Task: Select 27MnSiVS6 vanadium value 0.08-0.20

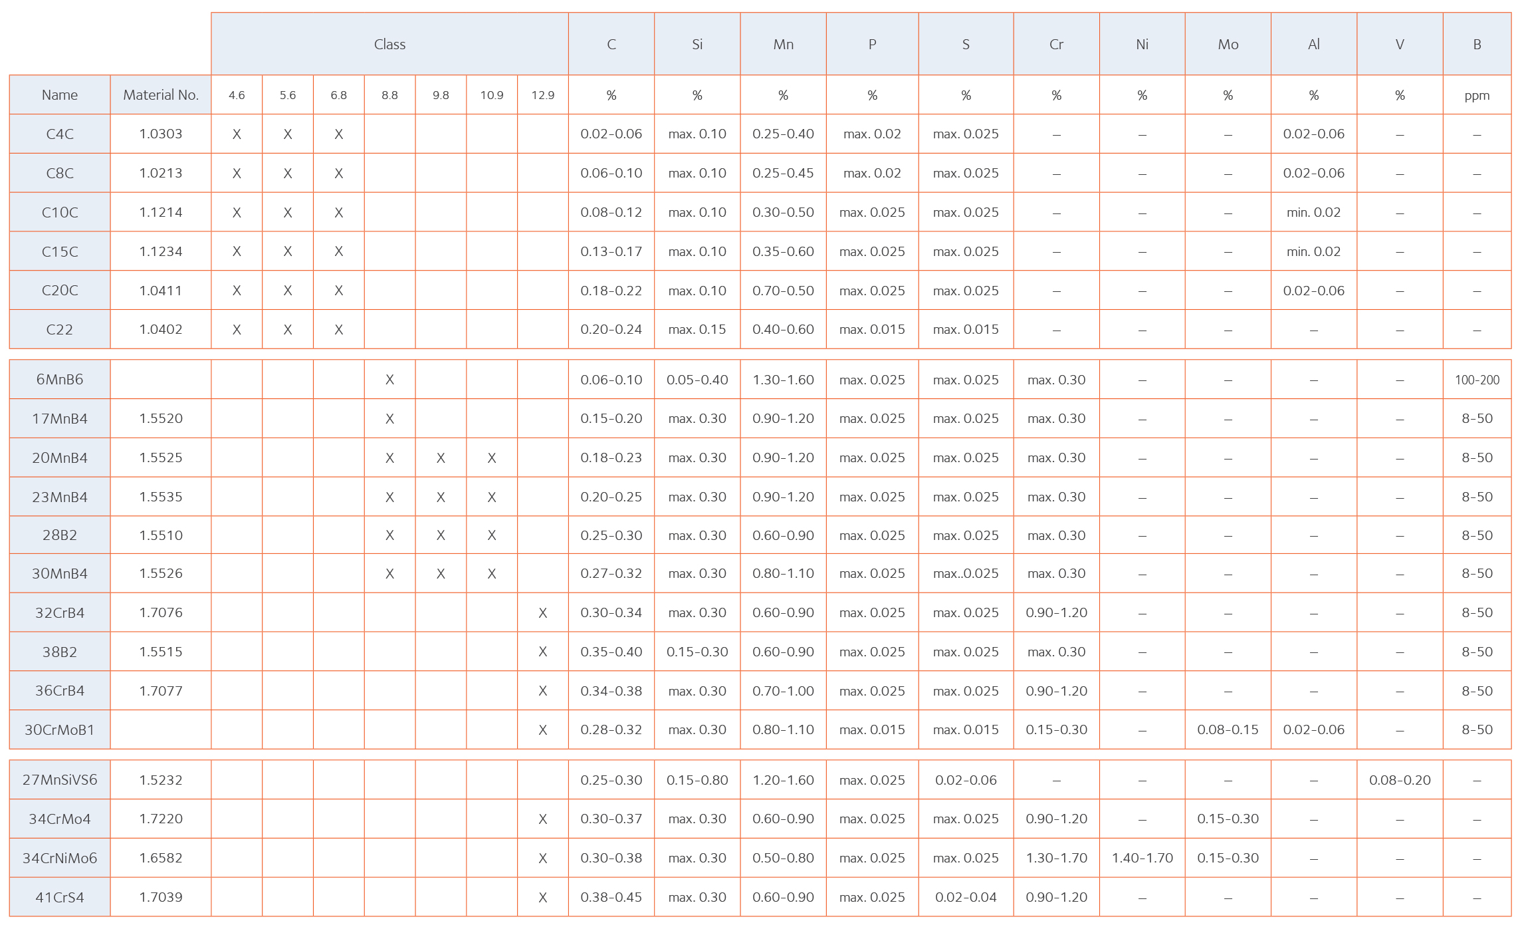Action: [x=1400, y=780]
